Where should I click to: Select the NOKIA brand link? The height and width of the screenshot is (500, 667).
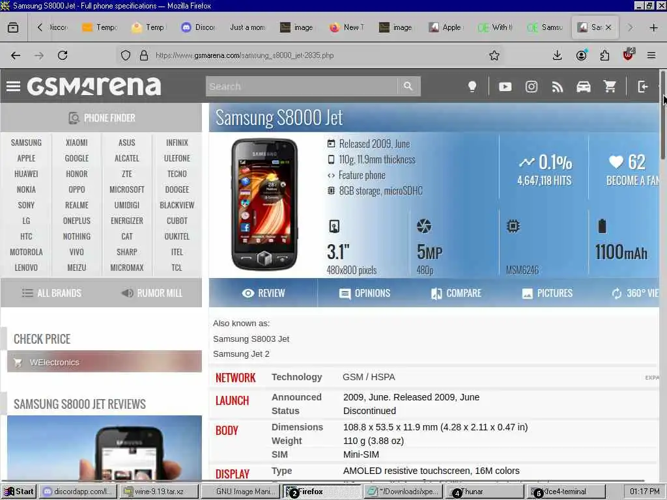click(x=26, y=189)
